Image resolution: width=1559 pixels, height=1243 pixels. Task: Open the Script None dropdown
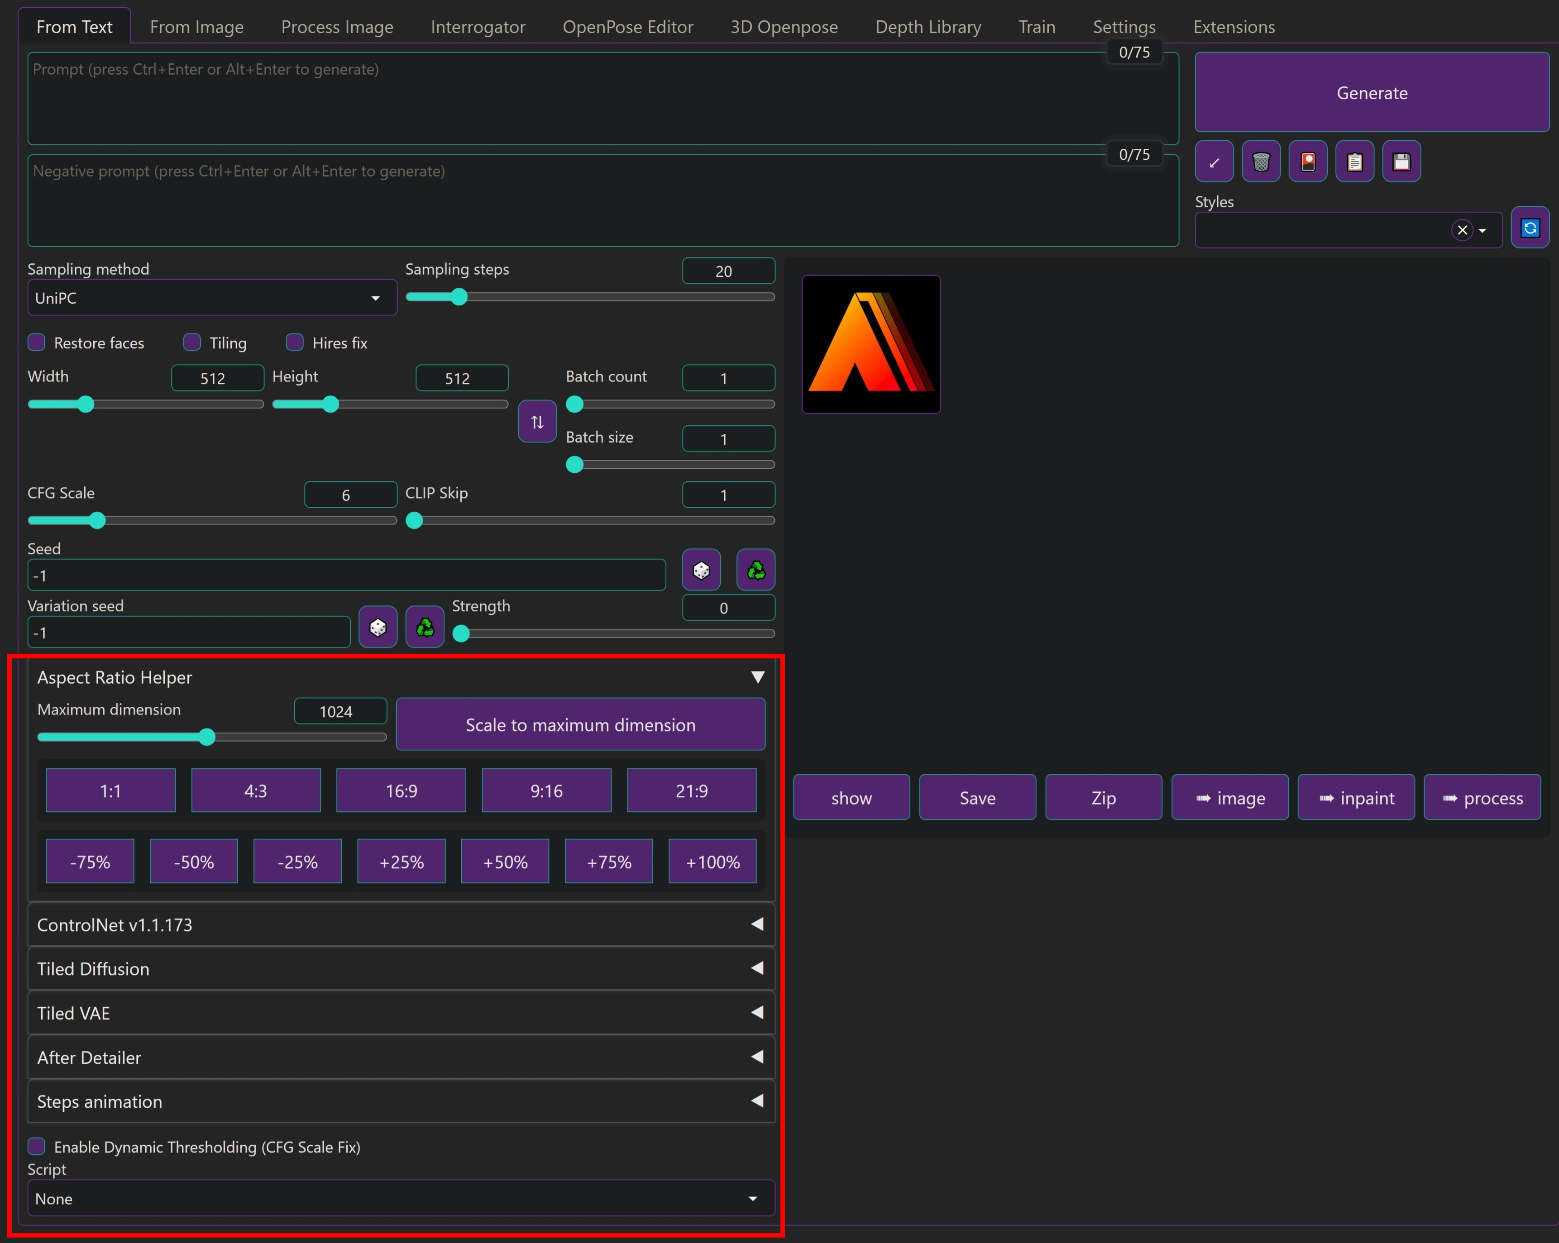[401, 1198]
